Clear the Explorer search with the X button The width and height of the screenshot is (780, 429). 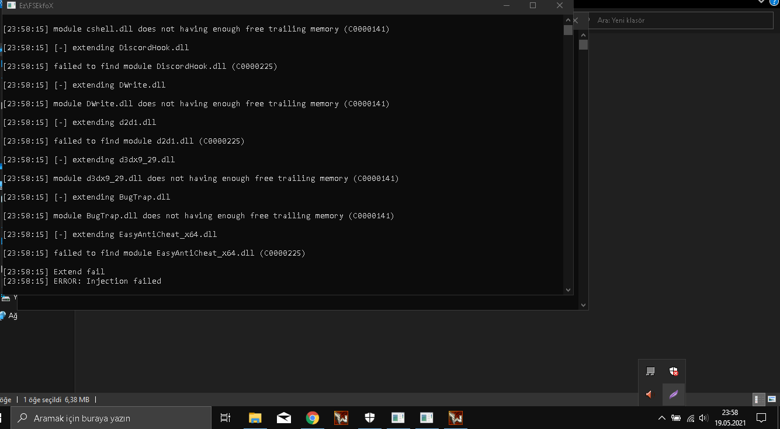(576, 20)
